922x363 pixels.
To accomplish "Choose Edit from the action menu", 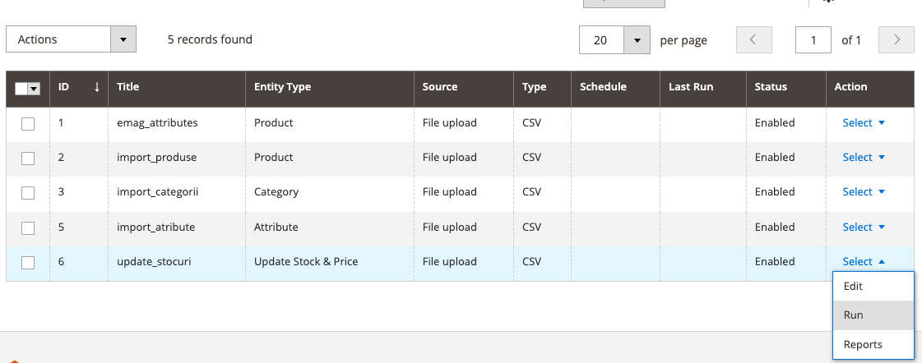I will coord(873,286).
